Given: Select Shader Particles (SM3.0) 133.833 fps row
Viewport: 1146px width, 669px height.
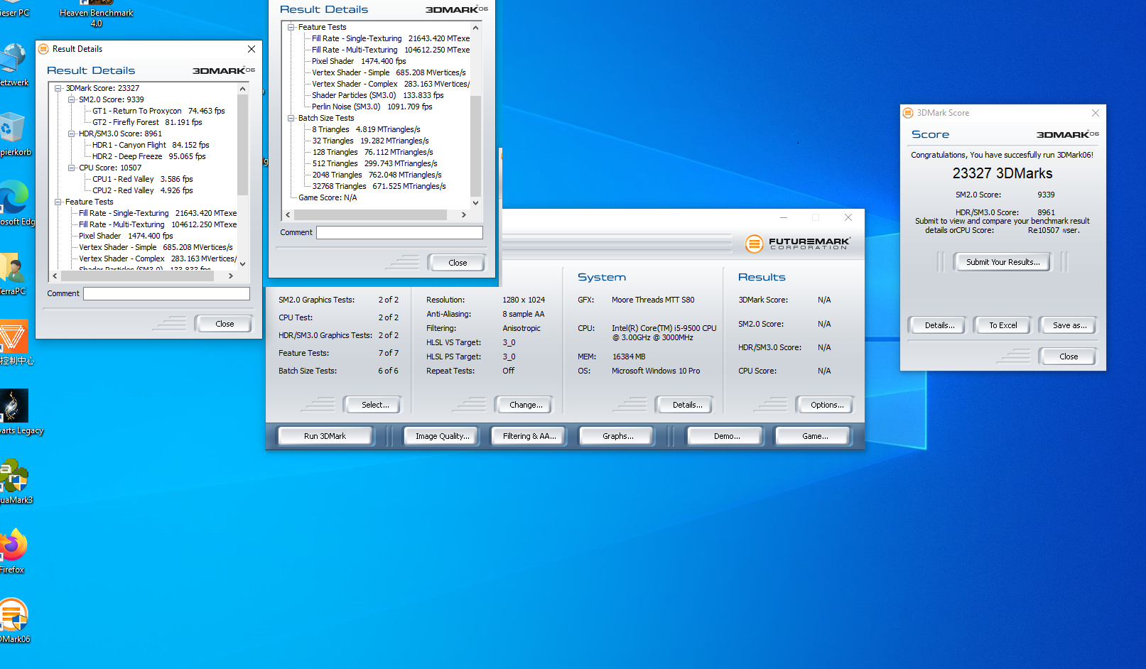Looking at the screenshot, I should [377, 96].
